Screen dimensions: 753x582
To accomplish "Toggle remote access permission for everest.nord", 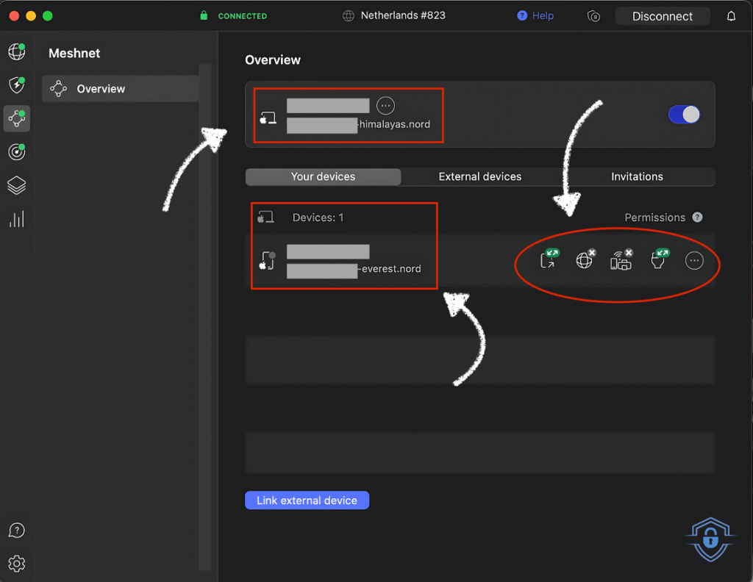I will [549, 259].
